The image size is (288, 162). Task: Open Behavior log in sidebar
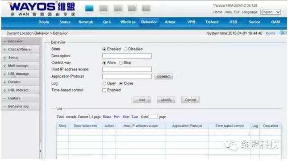(x=20, y=106)
